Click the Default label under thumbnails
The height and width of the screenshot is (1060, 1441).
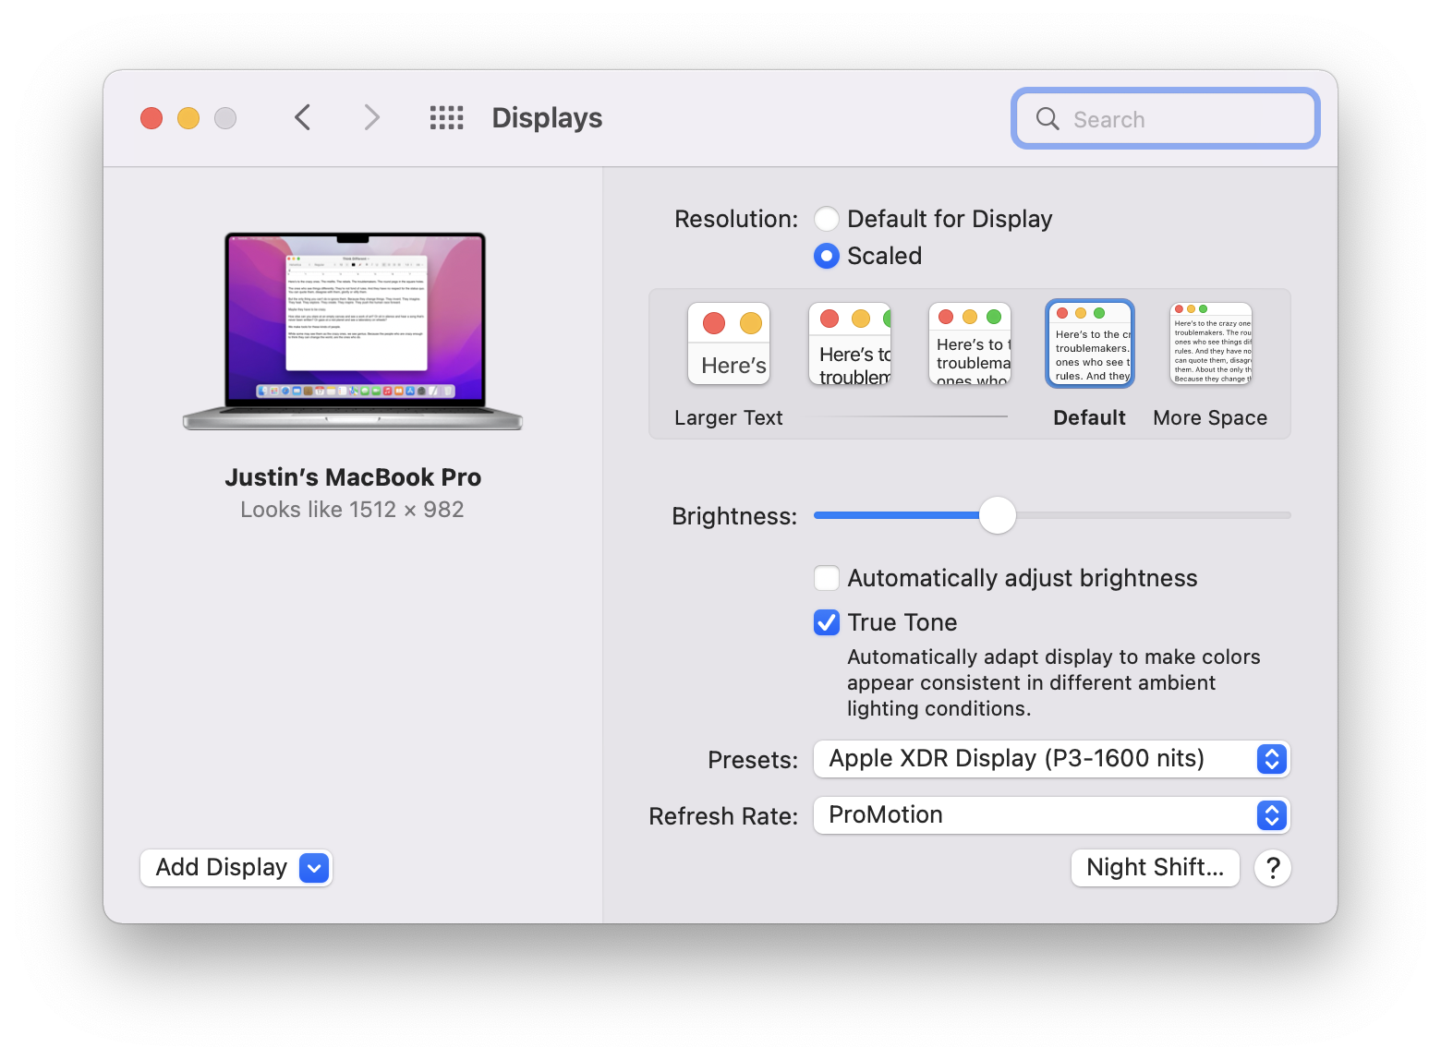pyautogui.click(x=1090, y=418)
